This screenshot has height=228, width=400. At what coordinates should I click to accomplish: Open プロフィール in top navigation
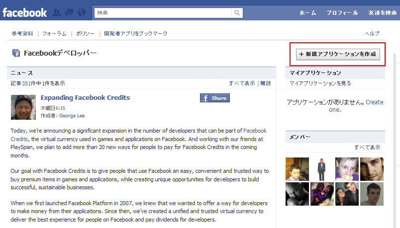coord(342,13)
